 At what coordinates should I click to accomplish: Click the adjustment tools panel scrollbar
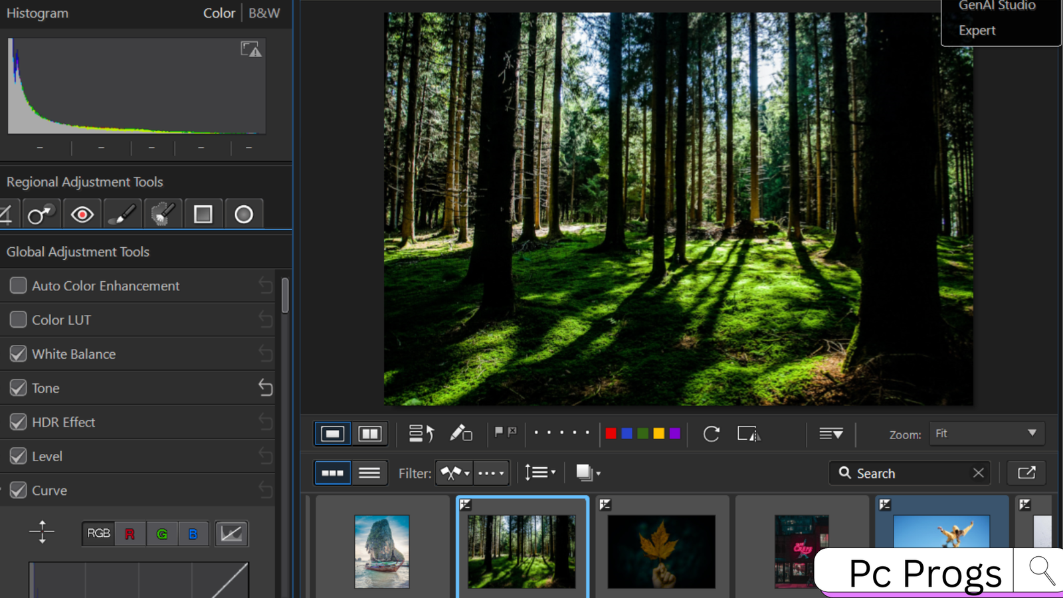pyautogui.click(x=285, y=296)
